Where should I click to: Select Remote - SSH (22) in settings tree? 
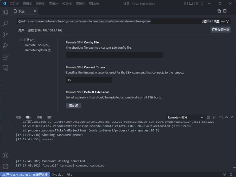tap(37, 45)
